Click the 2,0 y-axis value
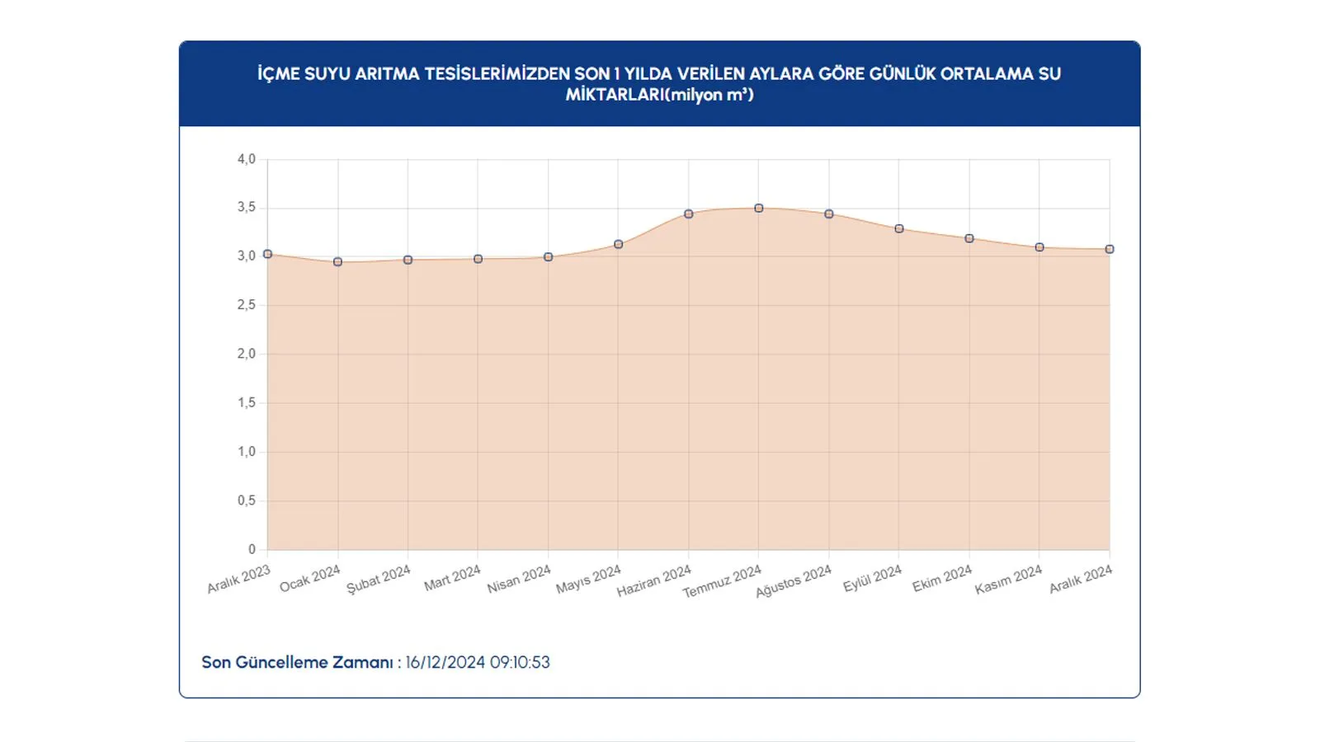The width and height of the screenshot is (1320, 742). tap(247, 354)
